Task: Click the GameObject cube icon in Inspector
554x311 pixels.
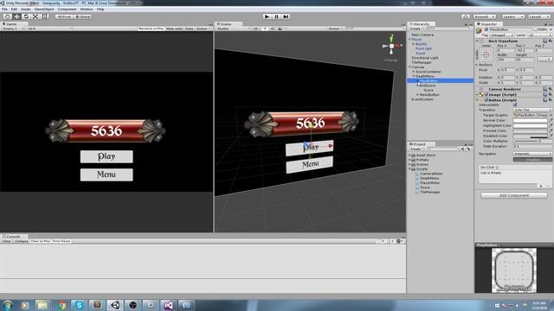Action: tap(479, 31)
